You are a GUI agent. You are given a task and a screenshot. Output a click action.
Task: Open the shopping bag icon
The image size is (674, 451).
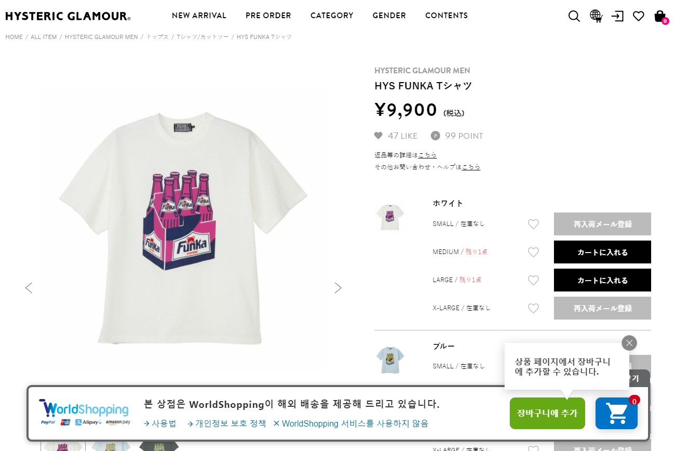coord(660,16)
